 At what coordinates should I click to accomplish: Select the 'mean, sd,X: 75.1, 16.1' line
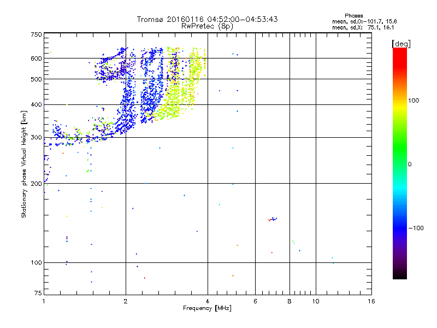coord(363,27)
